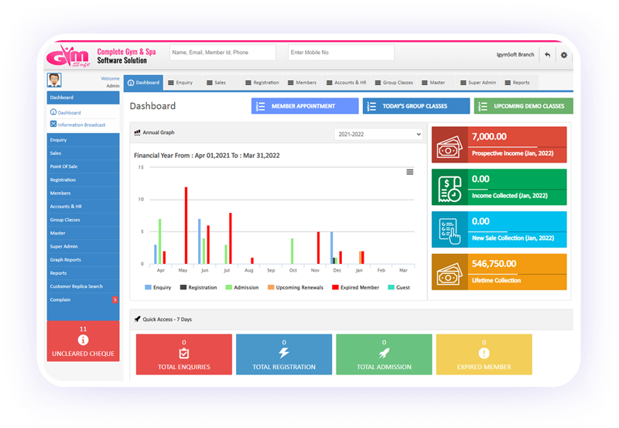Screen dimensions: 619x428
Task: Toggle Registration legend color swatch
Action: coord(183,287)
